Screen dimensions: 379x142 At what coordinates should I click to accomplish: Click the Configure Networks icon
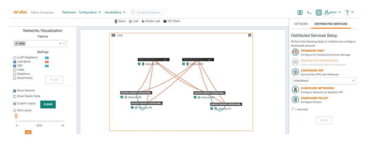295,90
